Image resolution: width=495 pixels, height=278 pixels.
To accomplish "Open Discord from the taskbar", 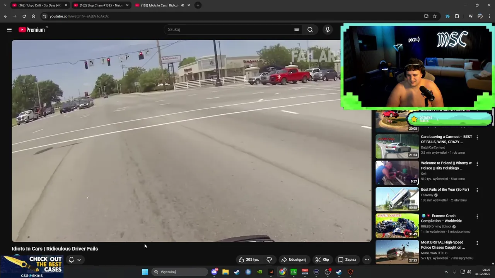I will point(214,272).
